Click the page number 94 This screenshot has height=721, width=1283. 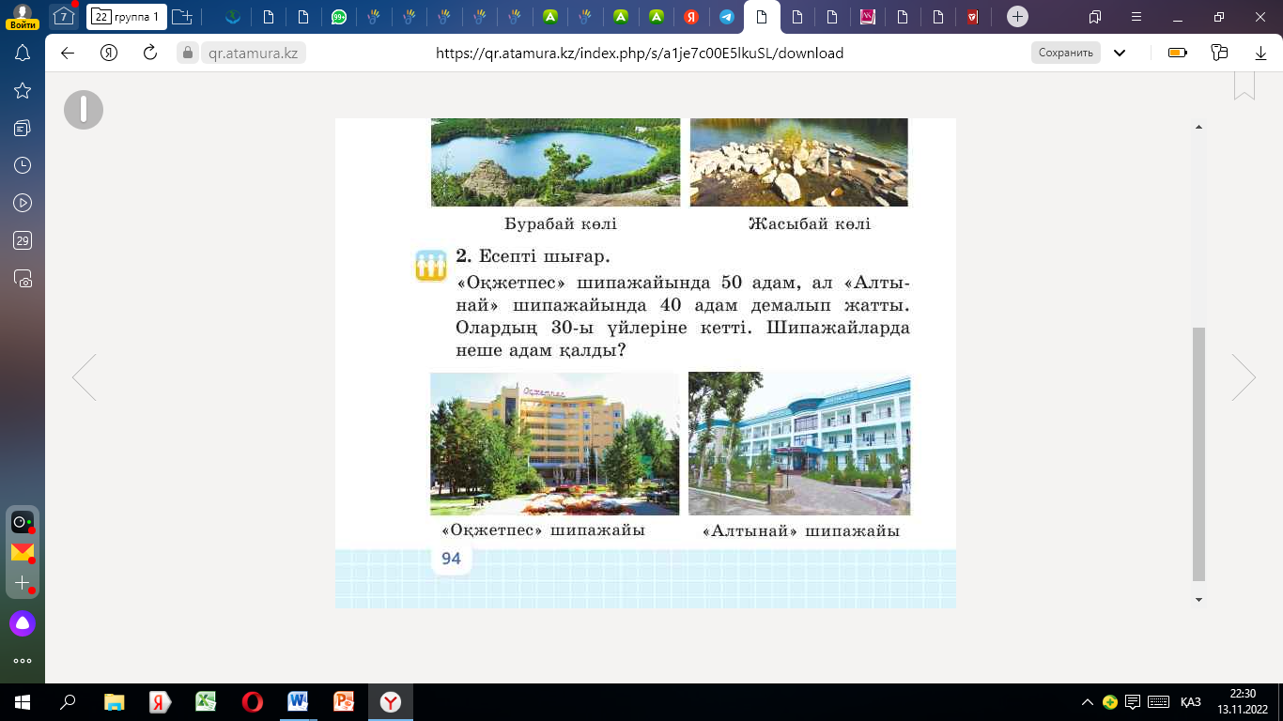point(451,559)
